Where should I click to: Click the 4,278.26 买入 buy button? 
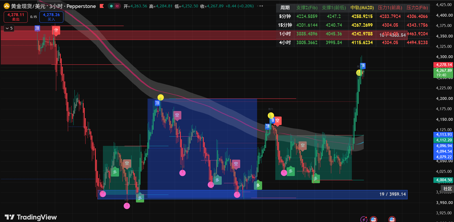tap(51, 17)
